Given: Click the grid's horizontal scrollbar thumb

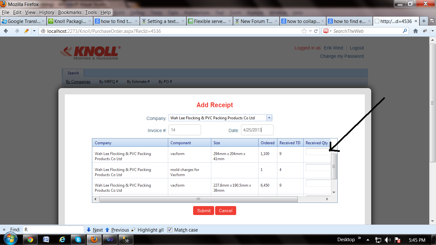Looking at the screenshot, I should tap(199, 199).
